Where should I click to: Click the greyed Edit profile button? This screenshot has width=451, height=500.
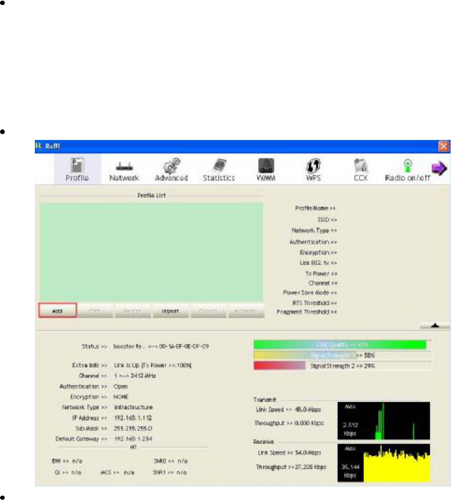[x=95, y=310]
